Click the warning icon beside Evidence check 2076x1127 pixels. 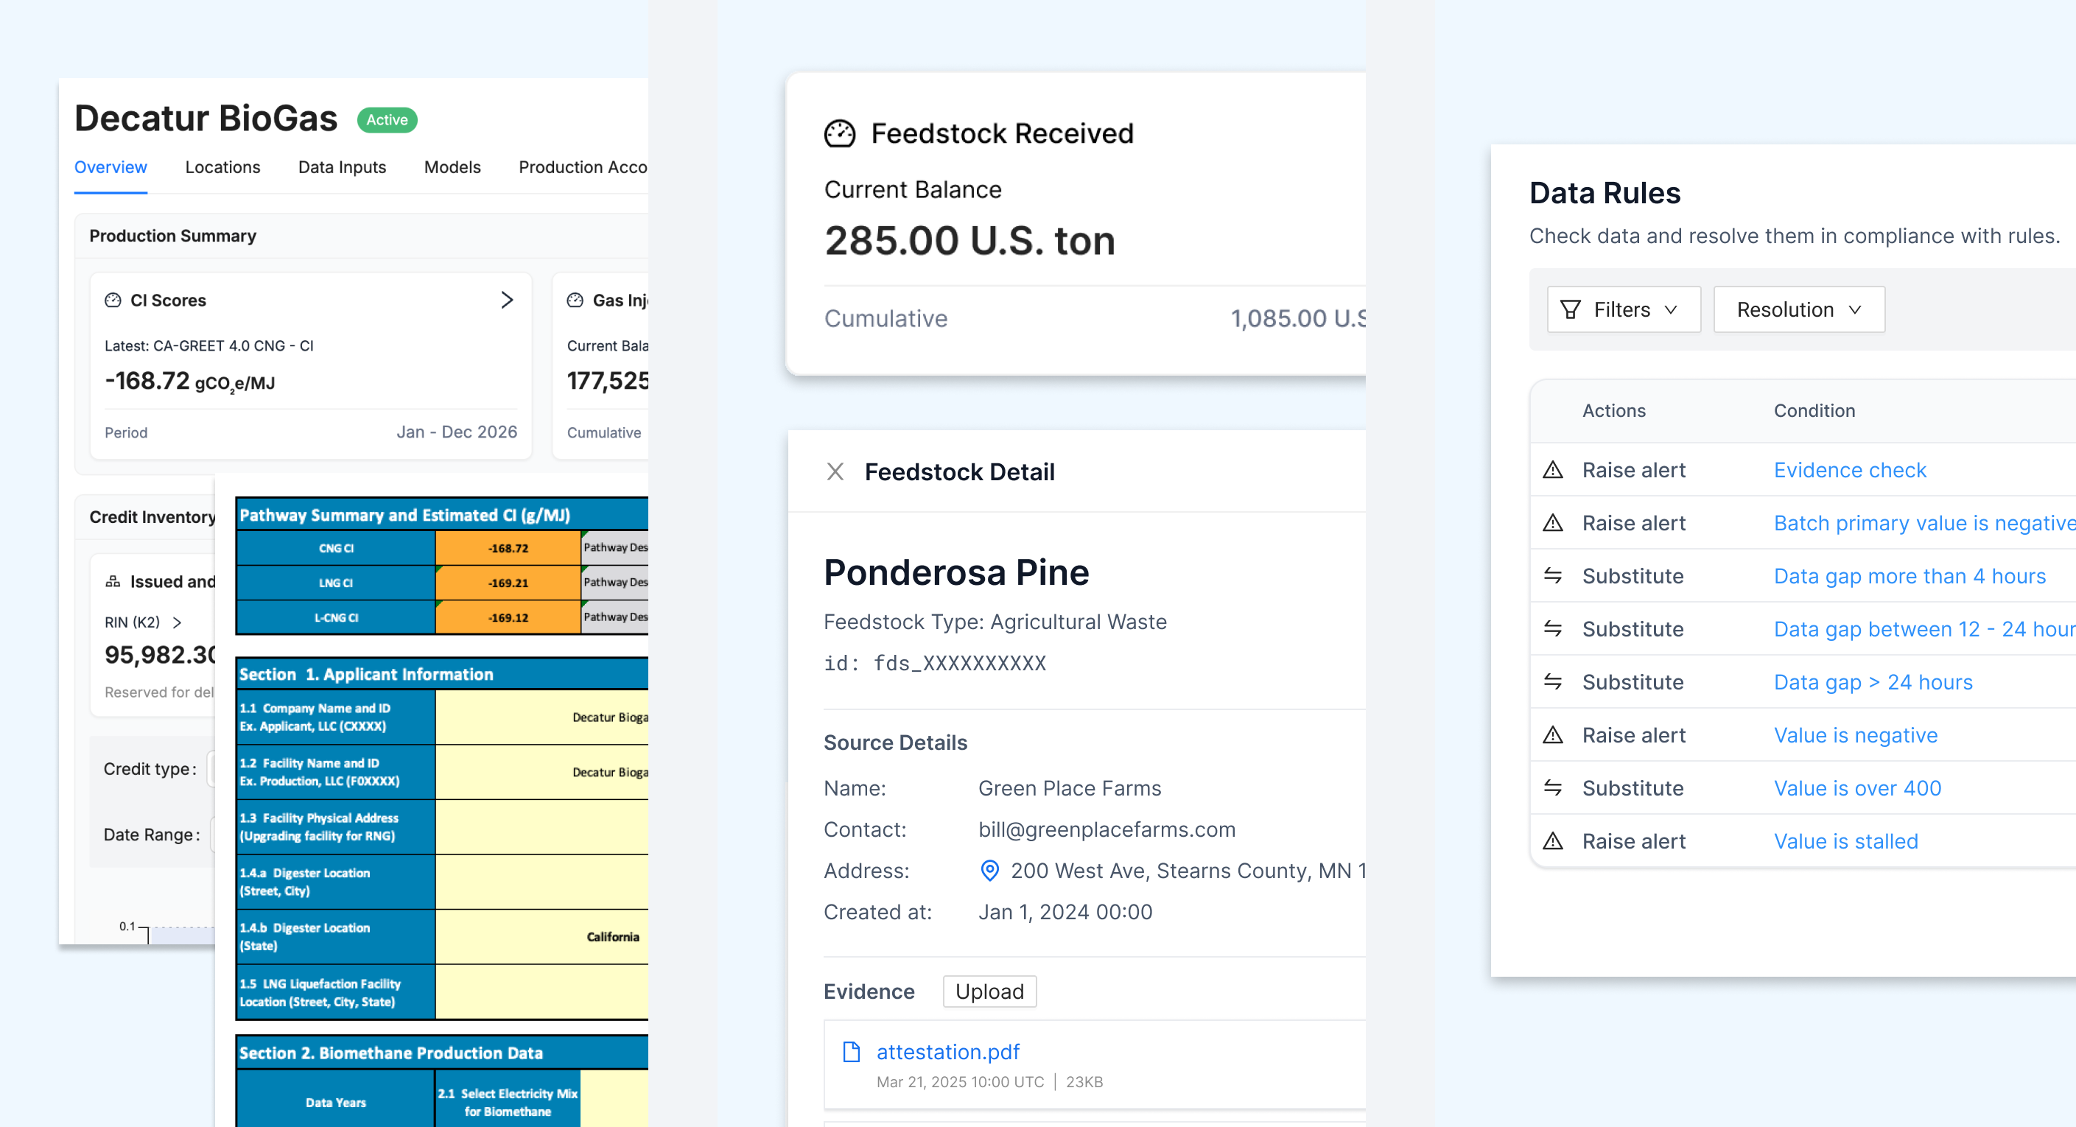point(1552,470)
